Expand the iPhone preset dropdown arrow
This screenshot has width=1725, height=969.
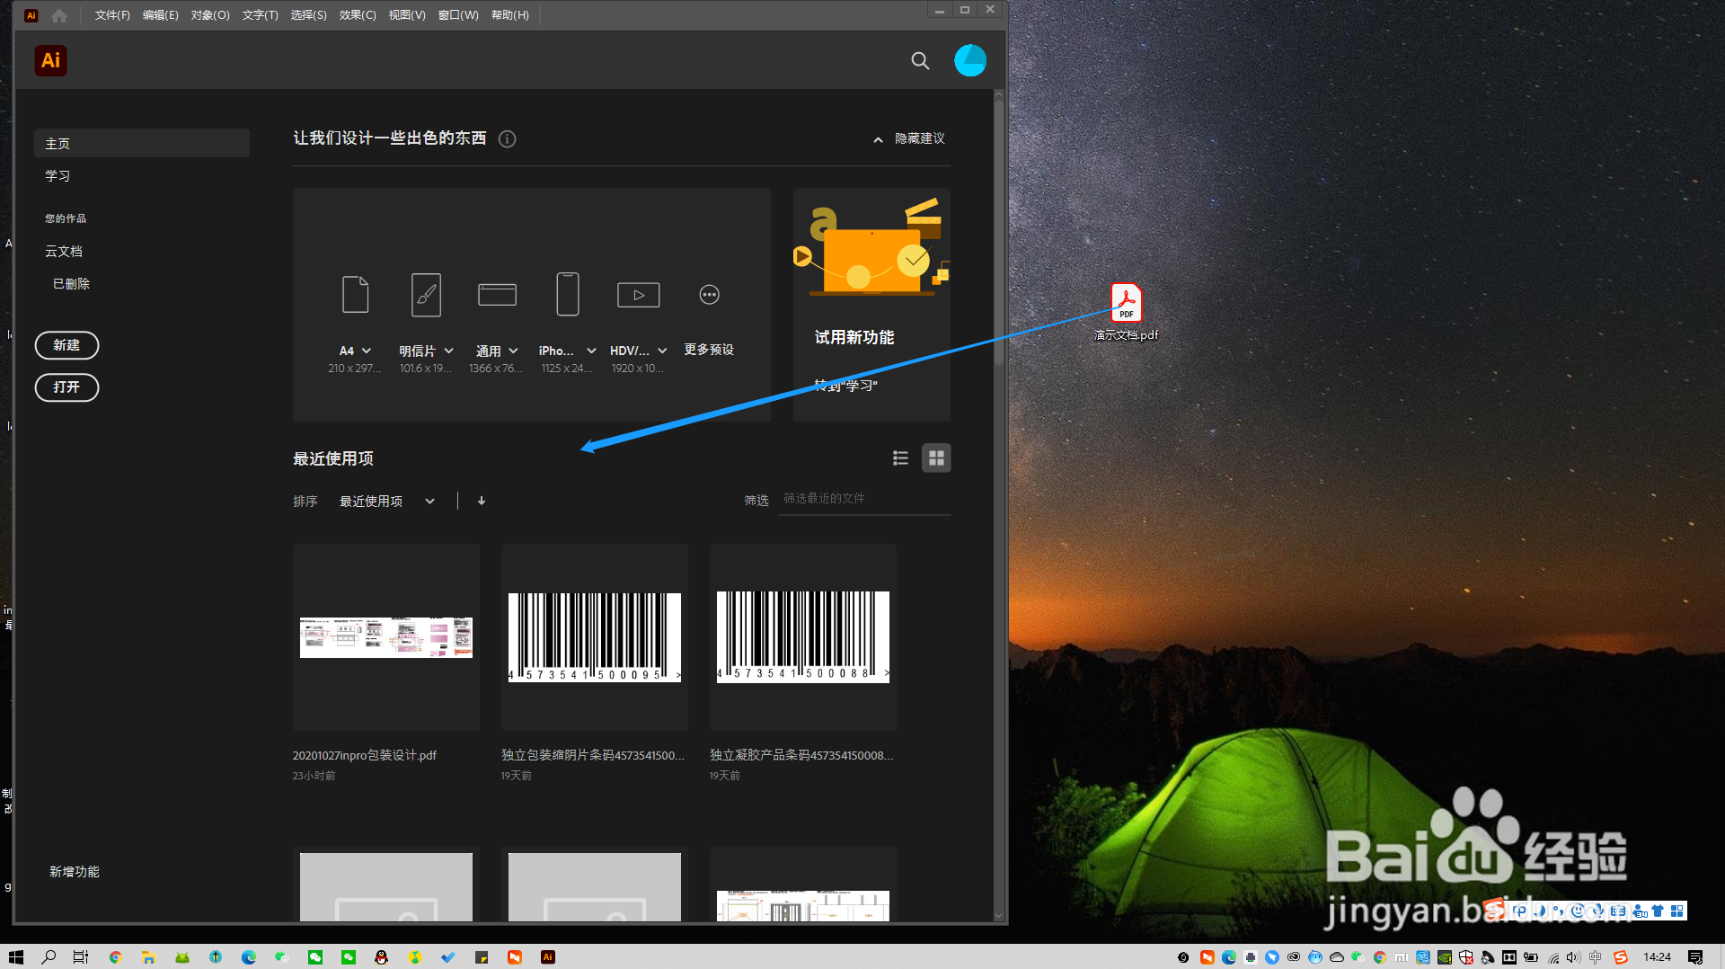click(x=591, y=351)
